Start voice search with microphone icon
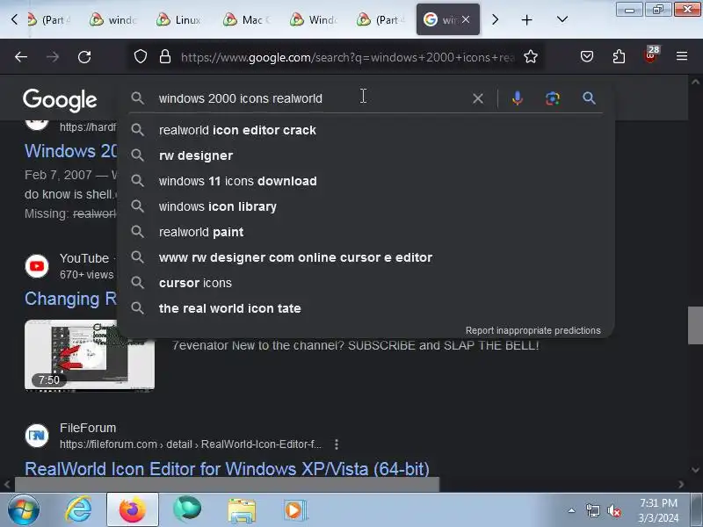Viewport: 703px width, 527px height. 517,98
